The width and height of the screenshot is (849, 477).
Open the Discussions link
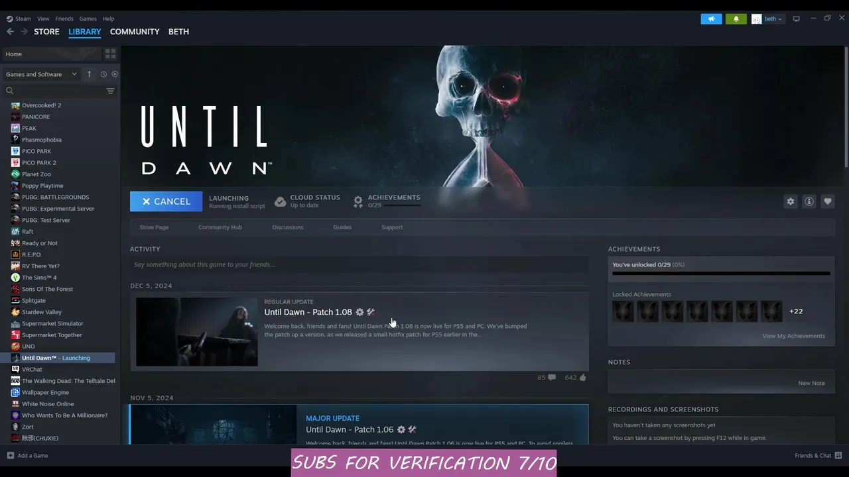[288, 227]
